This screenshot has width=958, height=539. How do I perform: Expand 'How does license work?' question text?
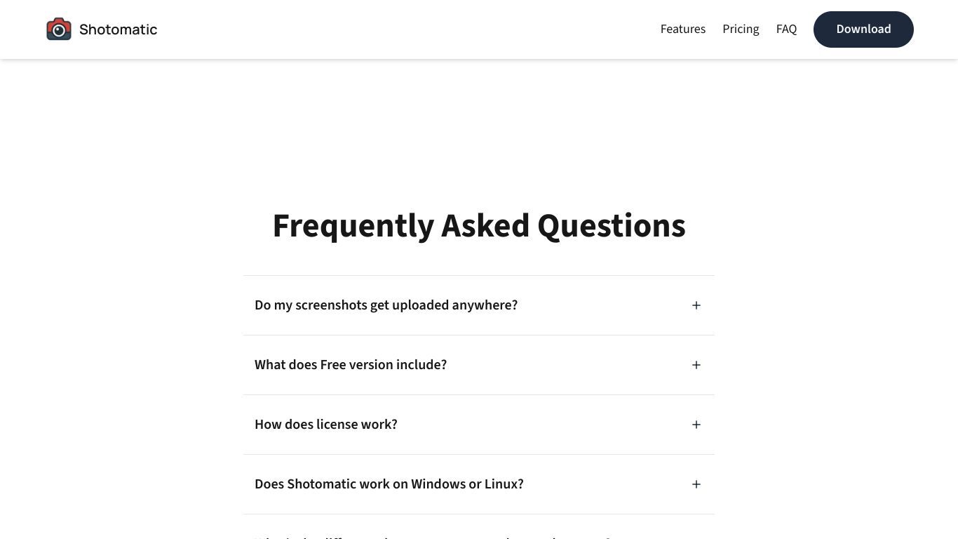coord(326,425)
